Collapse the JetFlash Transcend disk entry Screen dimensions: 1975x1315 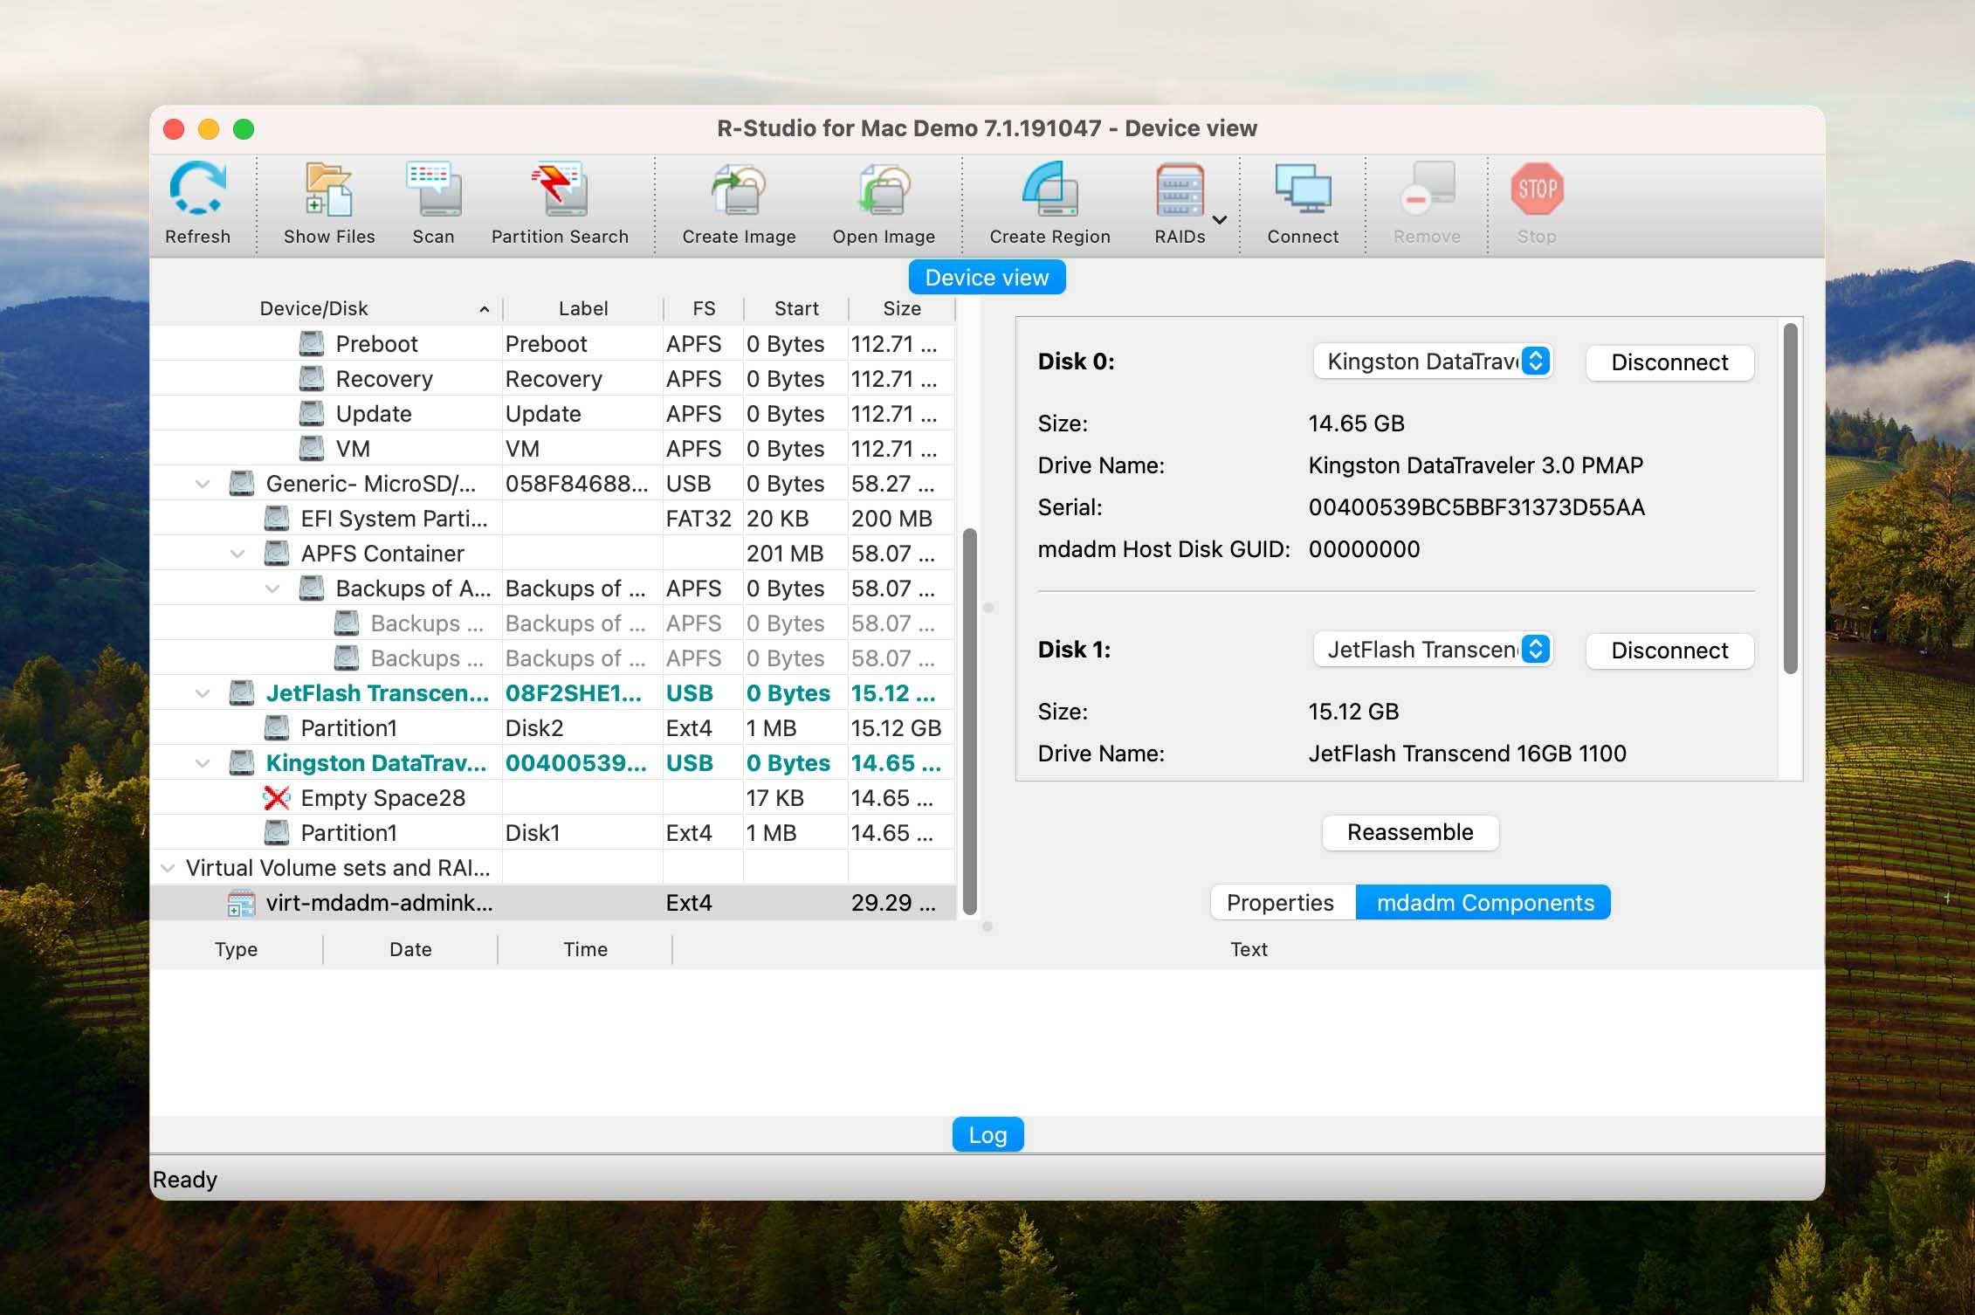tap(201, 692)
